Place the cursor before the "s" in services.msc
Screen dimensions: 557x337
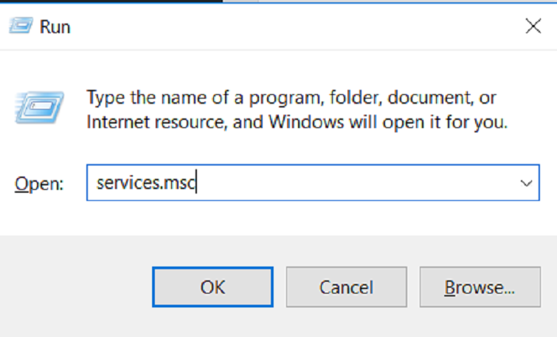(97, 183)
